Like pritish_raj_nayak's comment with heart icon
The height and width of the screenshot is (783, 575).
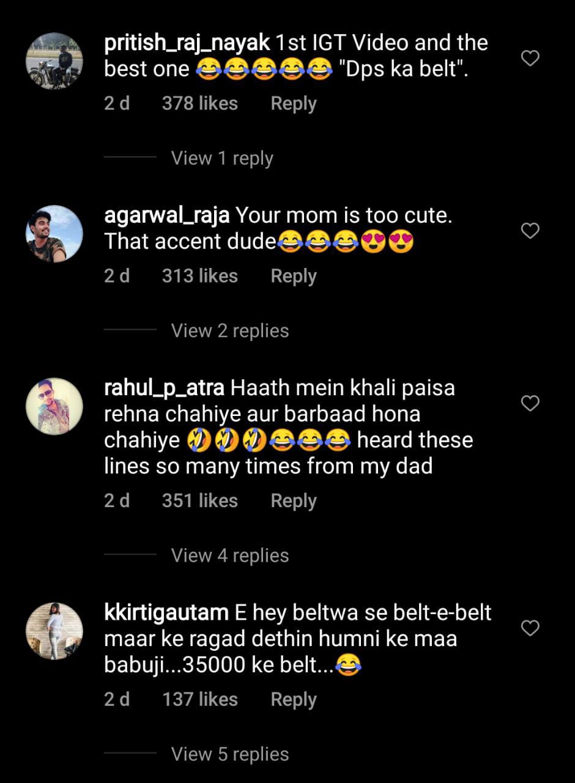click(x=530, y=59)
